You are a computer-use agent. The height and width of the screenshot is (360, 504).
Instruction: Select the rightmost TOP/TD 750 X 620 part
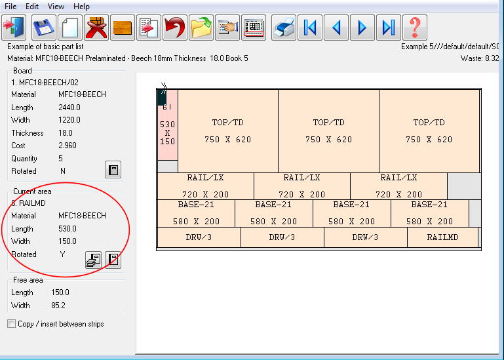click(x=429, y=131)
